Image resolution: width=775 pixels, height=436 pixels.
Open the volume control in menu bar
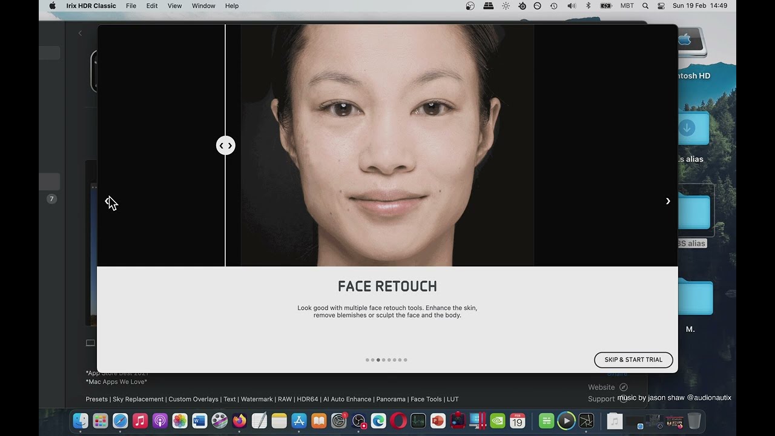(572, 6)
